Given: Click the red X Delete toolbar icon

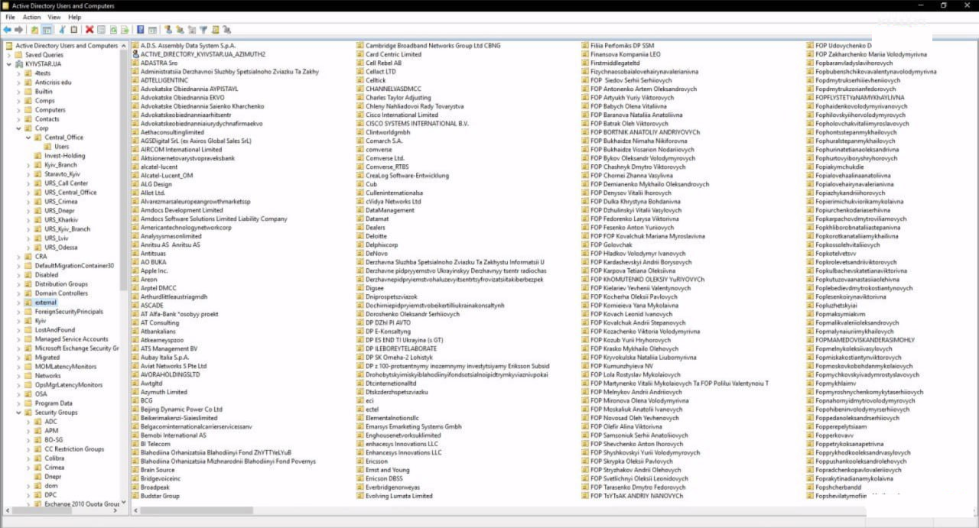Looking at the screenshot, I should pos(89,30).
